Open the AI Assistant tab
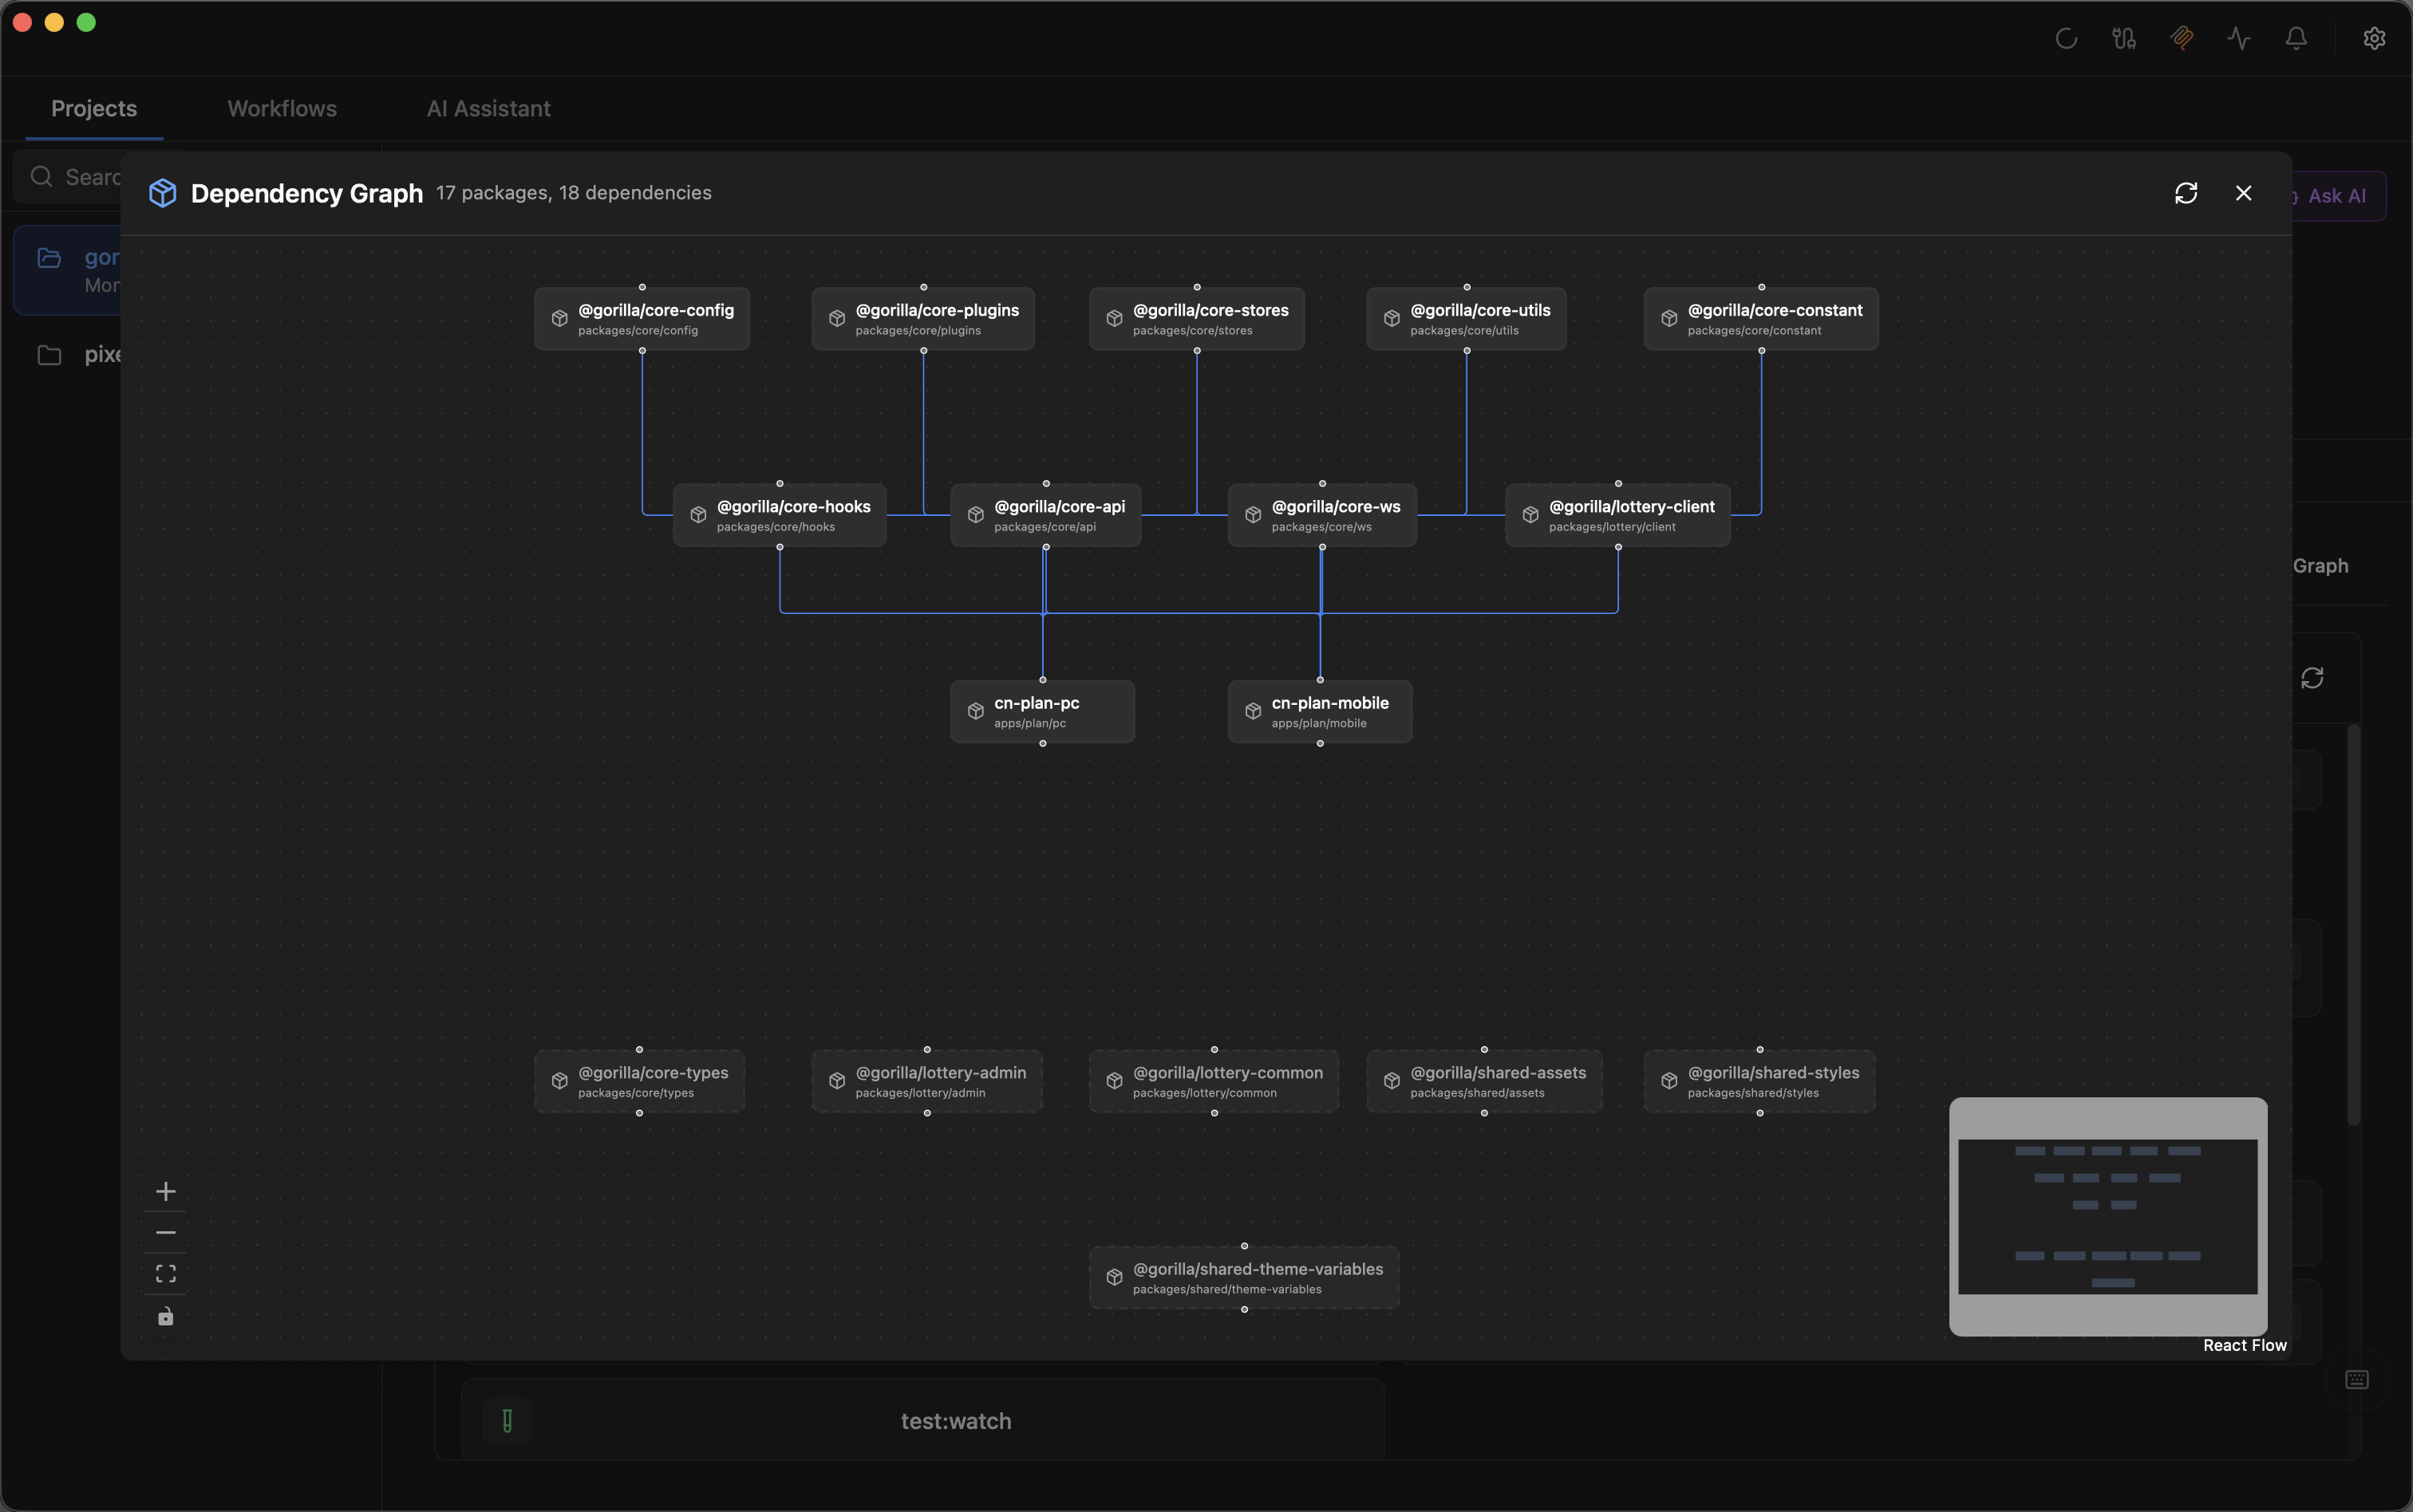The width and height of the screenshot is (2413, 1512). [x=488, y=109]
